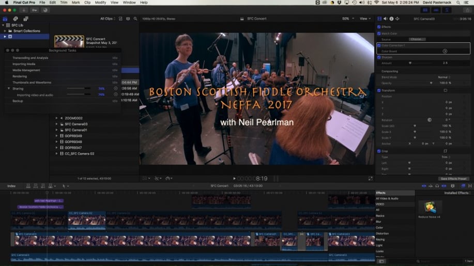The image size is (474, 266).
Task: Select the Reduce Noise v4 effect thumbnail
Action: [430, 207]
